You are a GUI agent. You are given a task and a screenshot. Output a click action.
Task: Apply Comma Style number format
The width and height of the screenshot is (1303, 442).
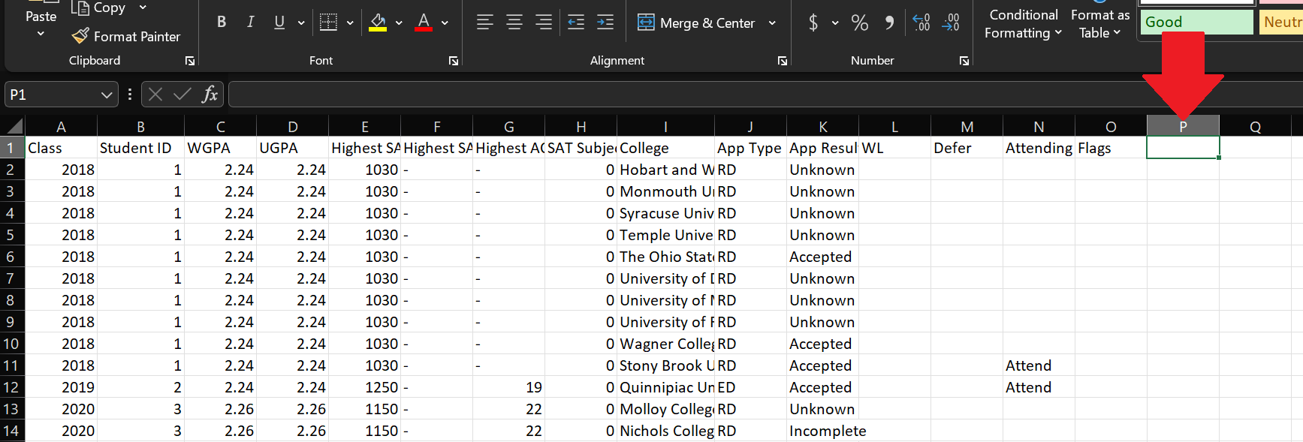coord(889,23)
